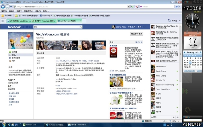The height and width of the screenshot is (127, 203).
Task: Click the oyster food ad image
Action: (116, 82)
